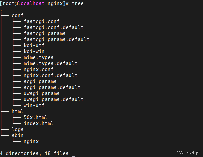Click the koi-win file entry

point(34,51)
